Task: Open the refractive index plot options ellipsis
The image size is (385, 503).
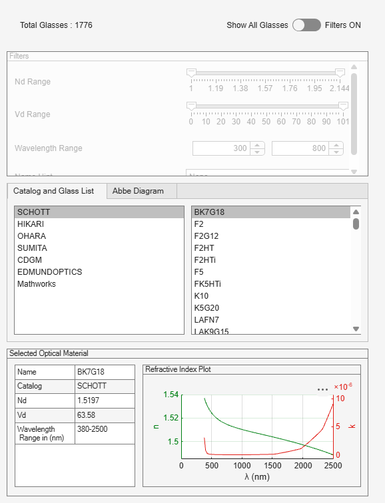Action: pyautogui.click(x=322, y=390)
